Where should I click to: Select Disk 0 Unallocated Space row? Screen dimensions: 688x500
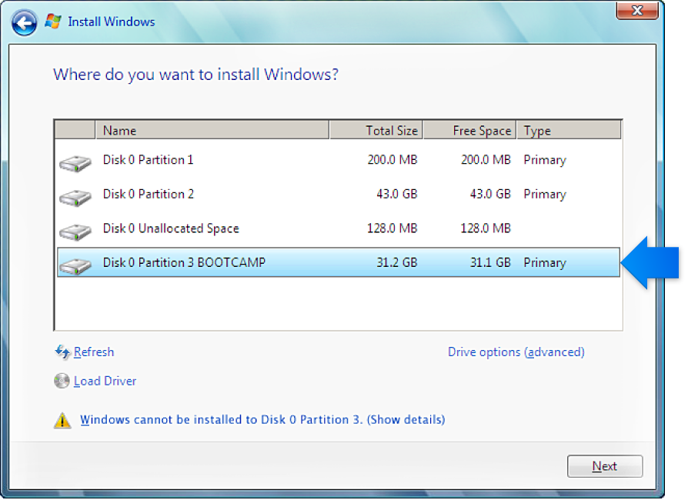(x=339, y=228)
